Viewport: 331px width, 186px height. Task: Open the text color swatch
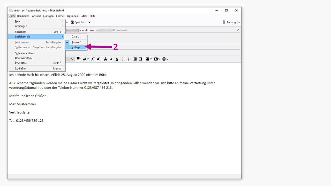click(78, 59)
